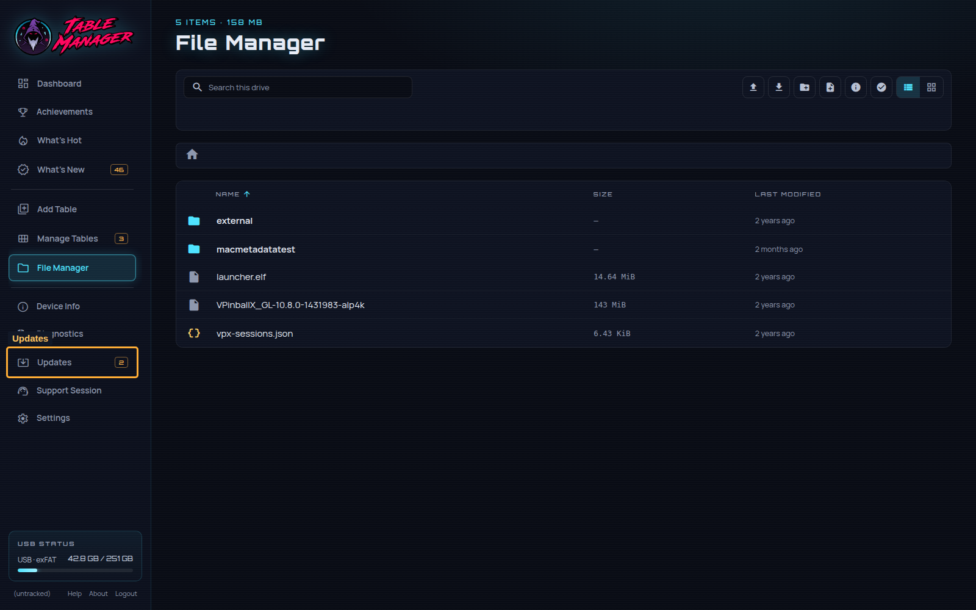This screenshot has height=610, width=976.
Task: Create a new folder via toolbar icon
Action: (x=805, y=87)
